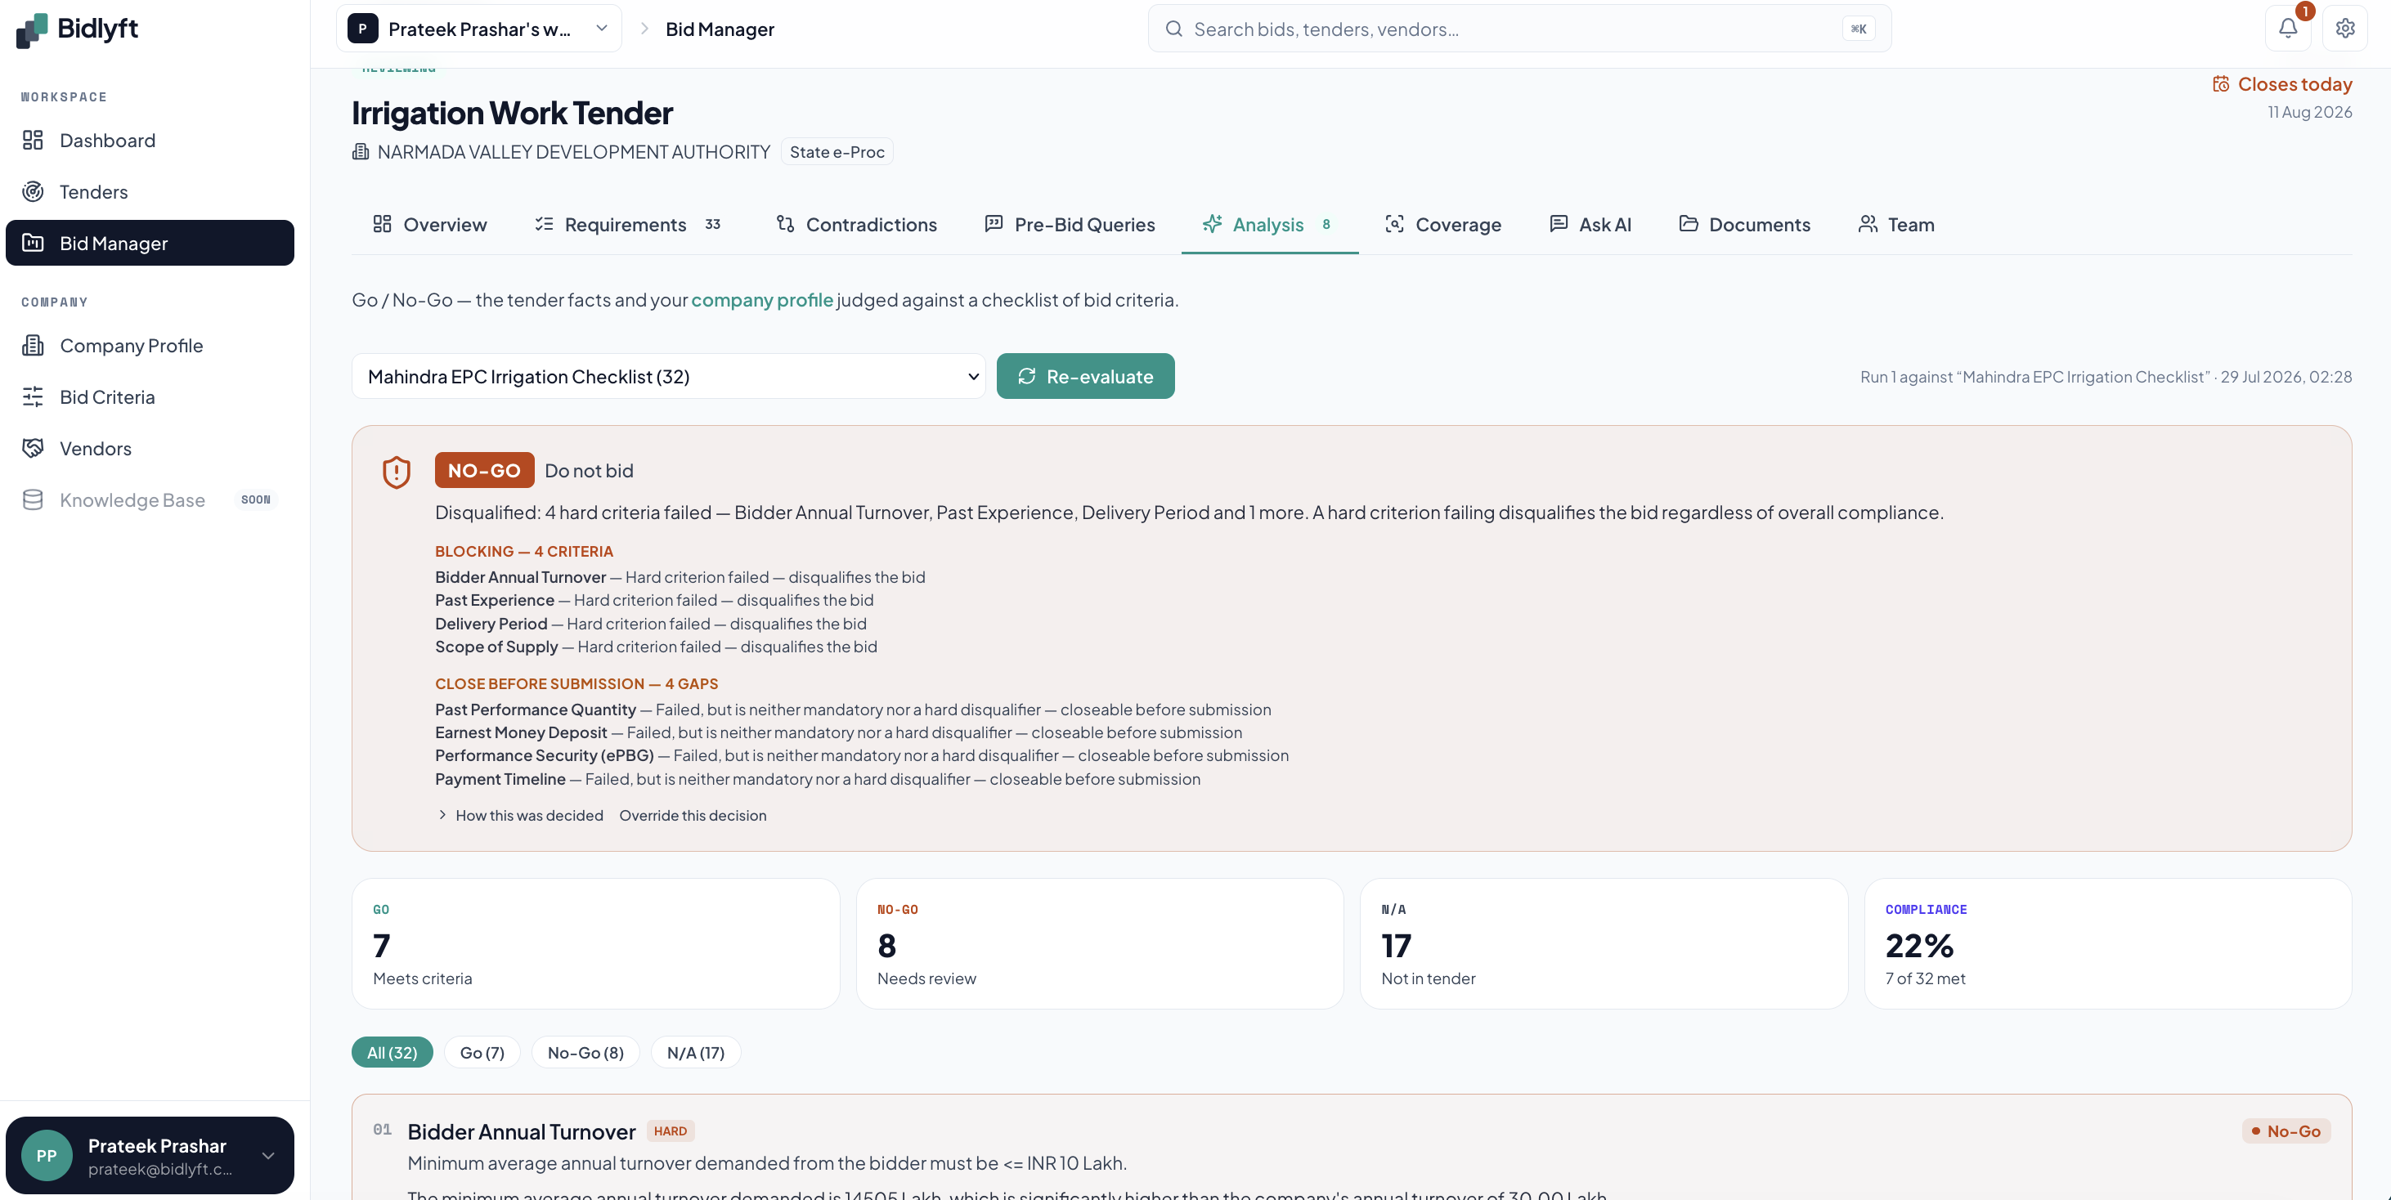Filter by No-Go (8) chip
Viewport: 2391px width, 1200px height.
pos(585,1052)
